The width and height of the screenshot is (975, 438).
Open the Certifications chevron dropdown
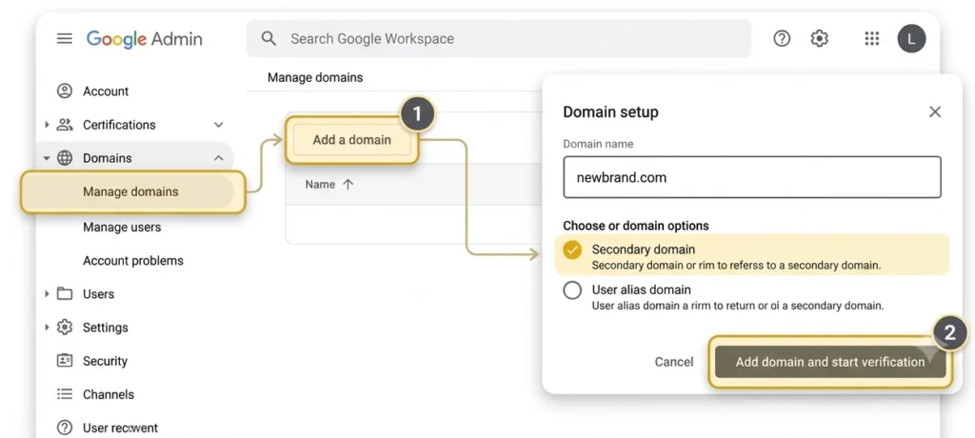(219, 125)
